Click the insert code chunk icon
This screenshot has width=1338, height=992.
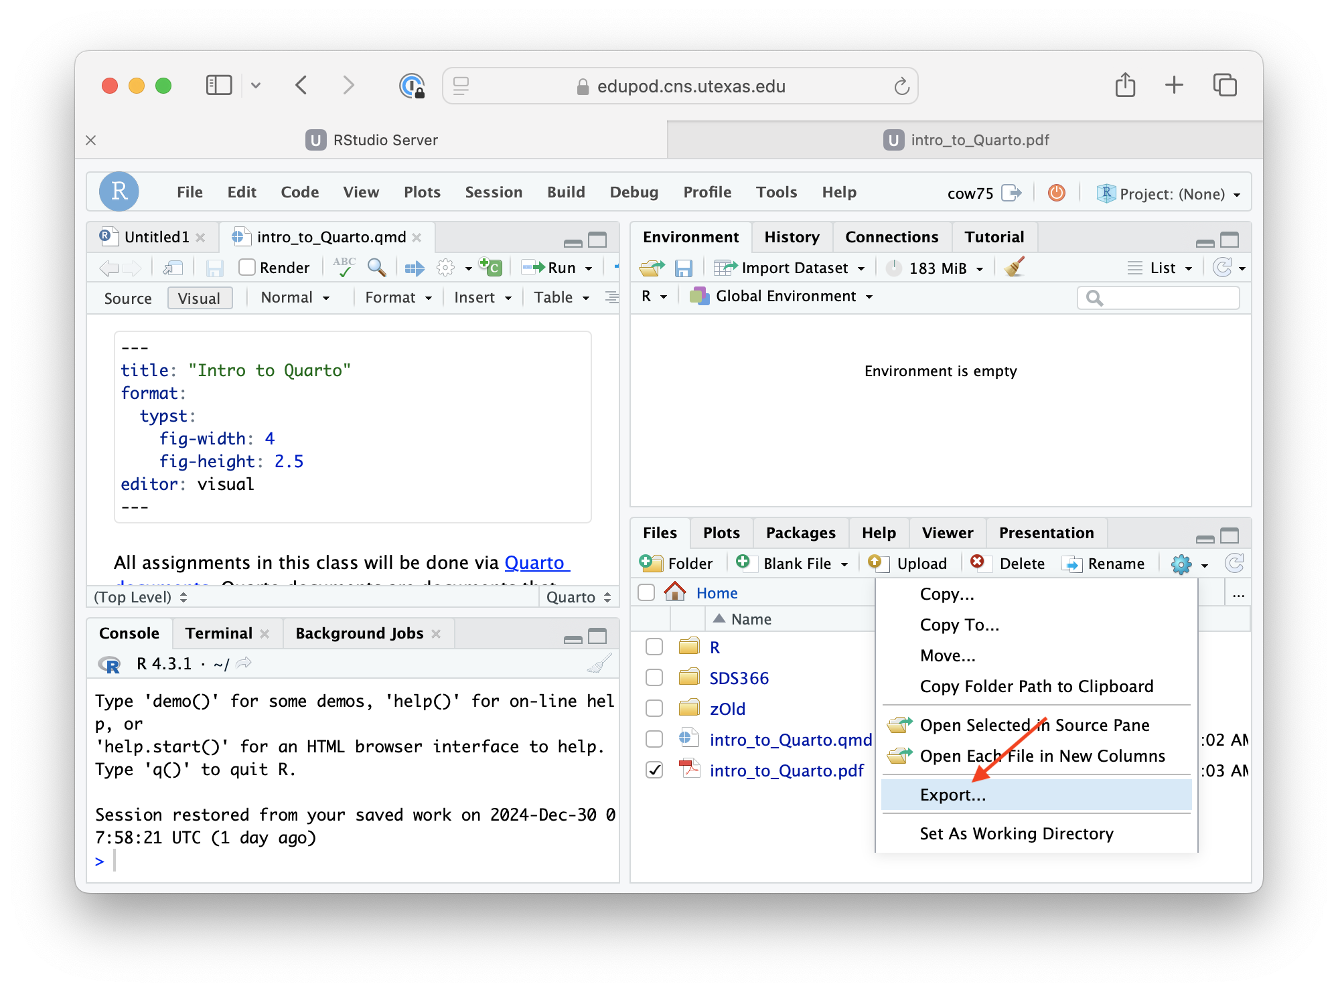coord(490,267)
